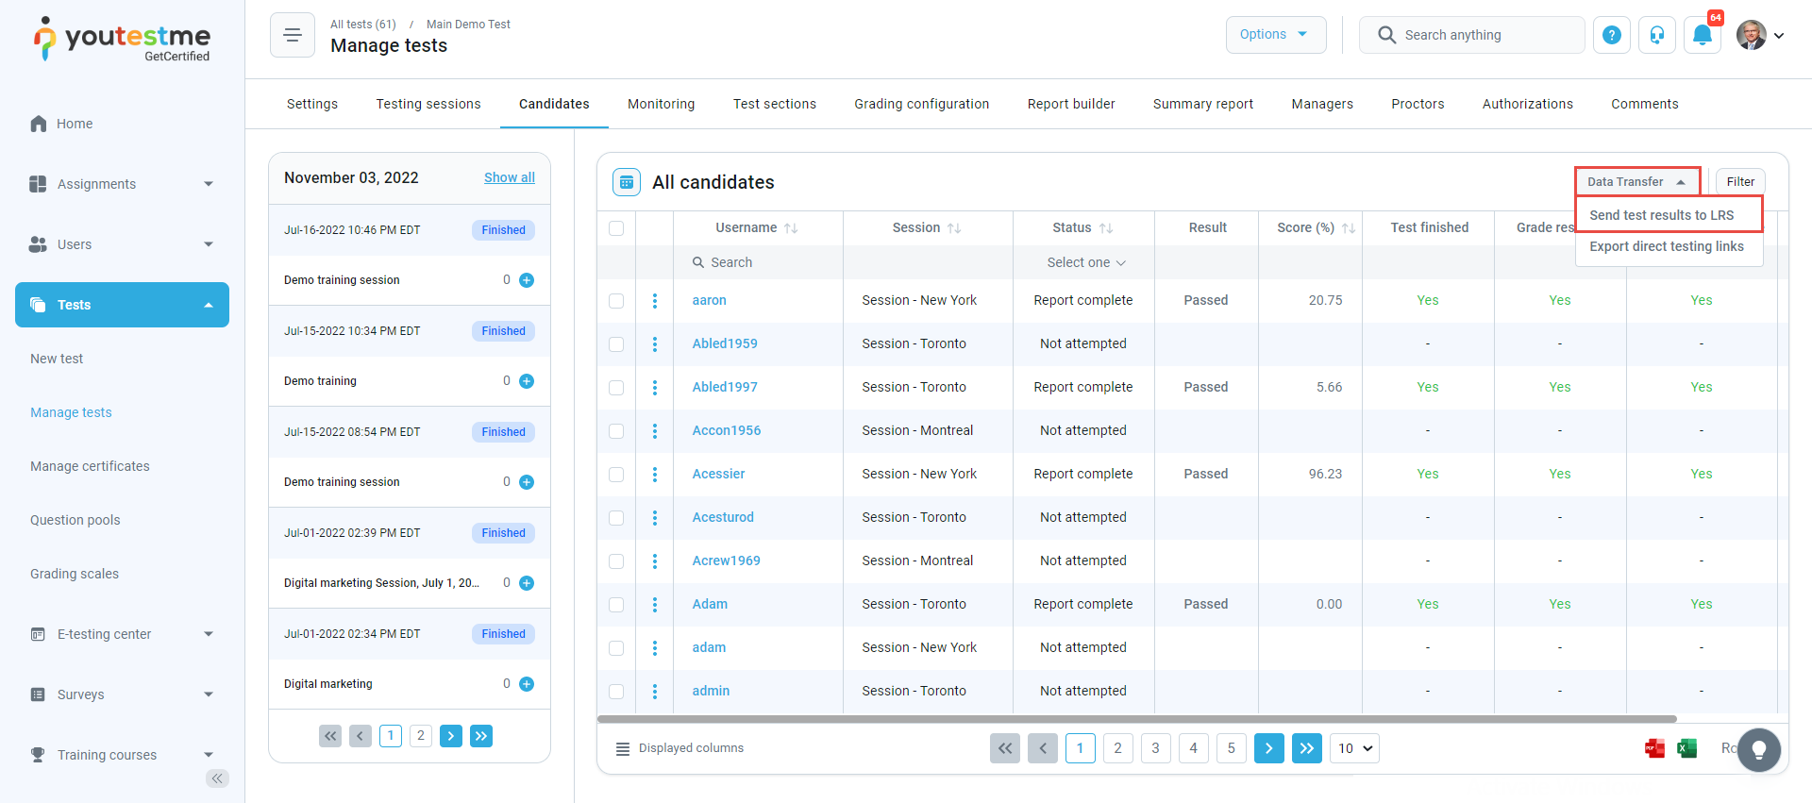
Task: Export candidates table to PDF icon
Action: (1654, 748)
